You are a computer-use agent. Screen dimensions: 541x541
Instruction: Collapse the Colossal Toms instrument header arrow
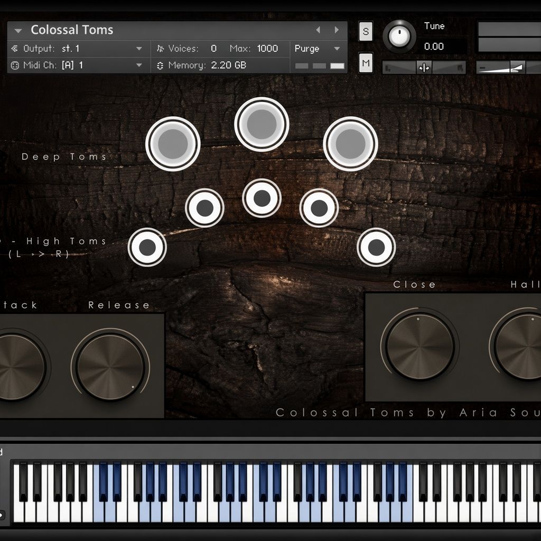click(18, 31)
